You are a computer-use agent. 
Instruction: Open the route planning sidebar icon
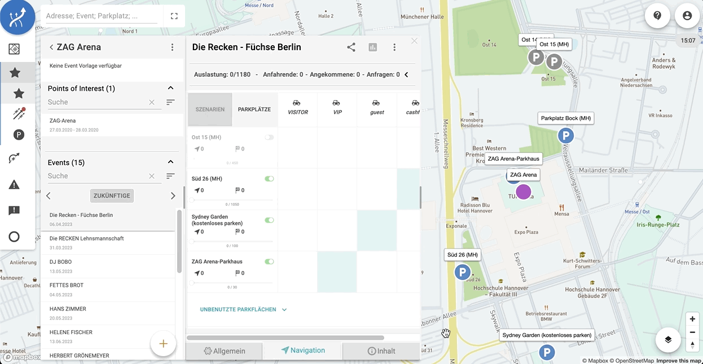[x=15, y=159]
